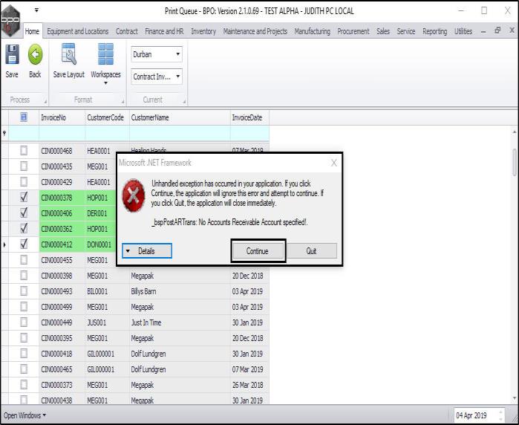The image size is (519, 425).
Task: Click Continue in the error dialog
Action: point(258,250)
